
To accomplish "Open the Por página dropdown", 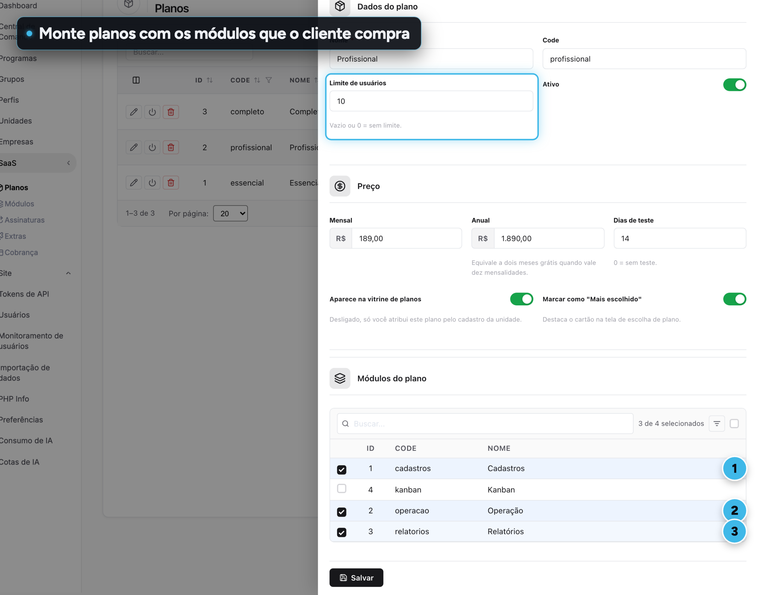I will pyautogui.click(x=230, y=213).
